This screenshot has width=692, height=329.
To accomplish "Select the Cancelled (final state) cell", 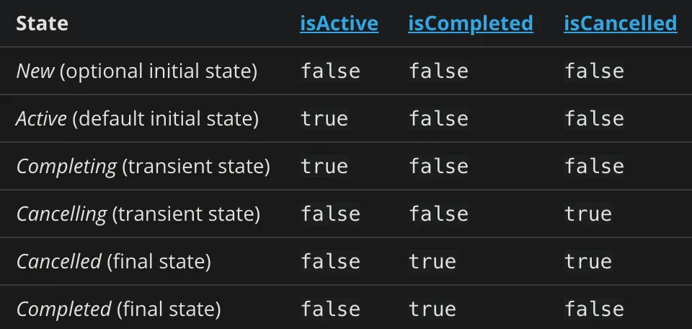I will pyautogui.click(x=113, y=261).
